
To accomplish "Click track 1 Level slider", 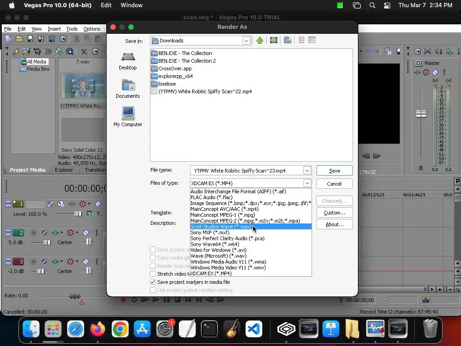I will tap(78, 214).
